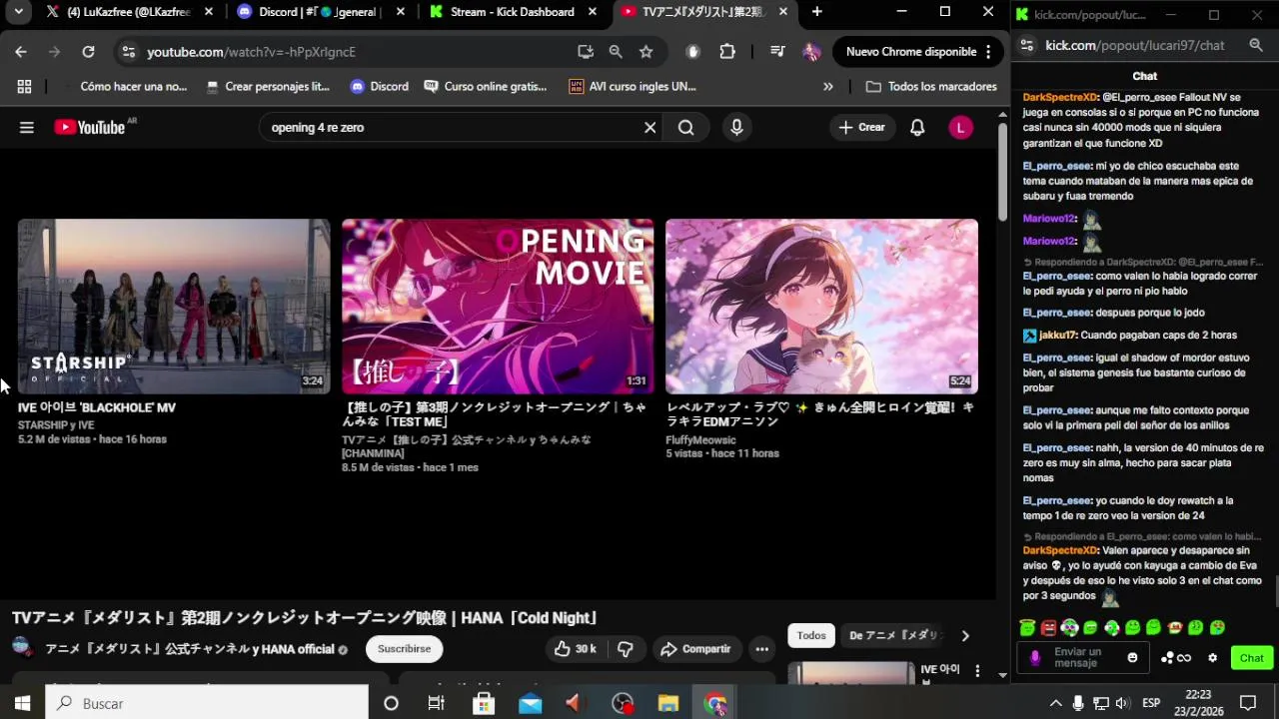
Task: Click the Crear button
Action: point(861,127)
